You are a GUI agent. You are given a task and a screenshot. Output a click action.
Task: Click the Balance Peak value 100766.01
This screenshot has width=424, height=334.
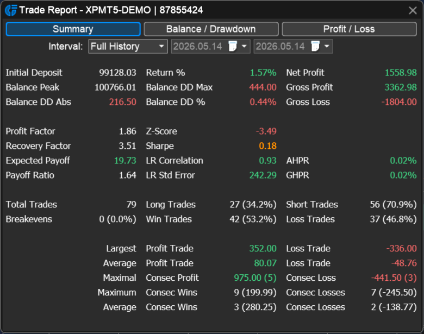[115, 87]
